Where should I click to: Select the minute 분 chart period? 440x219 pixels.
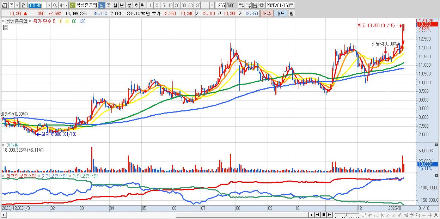click(129, 5)
